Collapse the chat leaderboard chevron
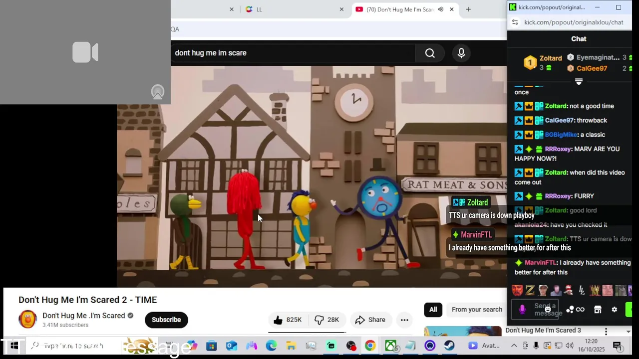Screen dimensions: 639x359 click(x=579, y=82)
